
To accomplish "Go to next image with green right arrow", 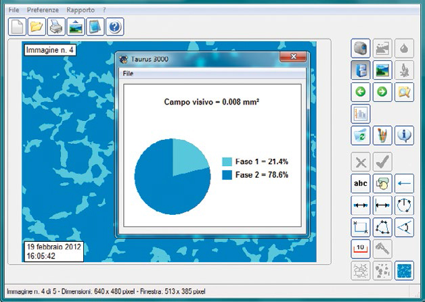I will [x=382, y=92].
